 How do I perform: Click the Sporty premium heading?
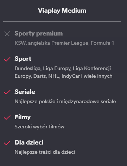39,34
